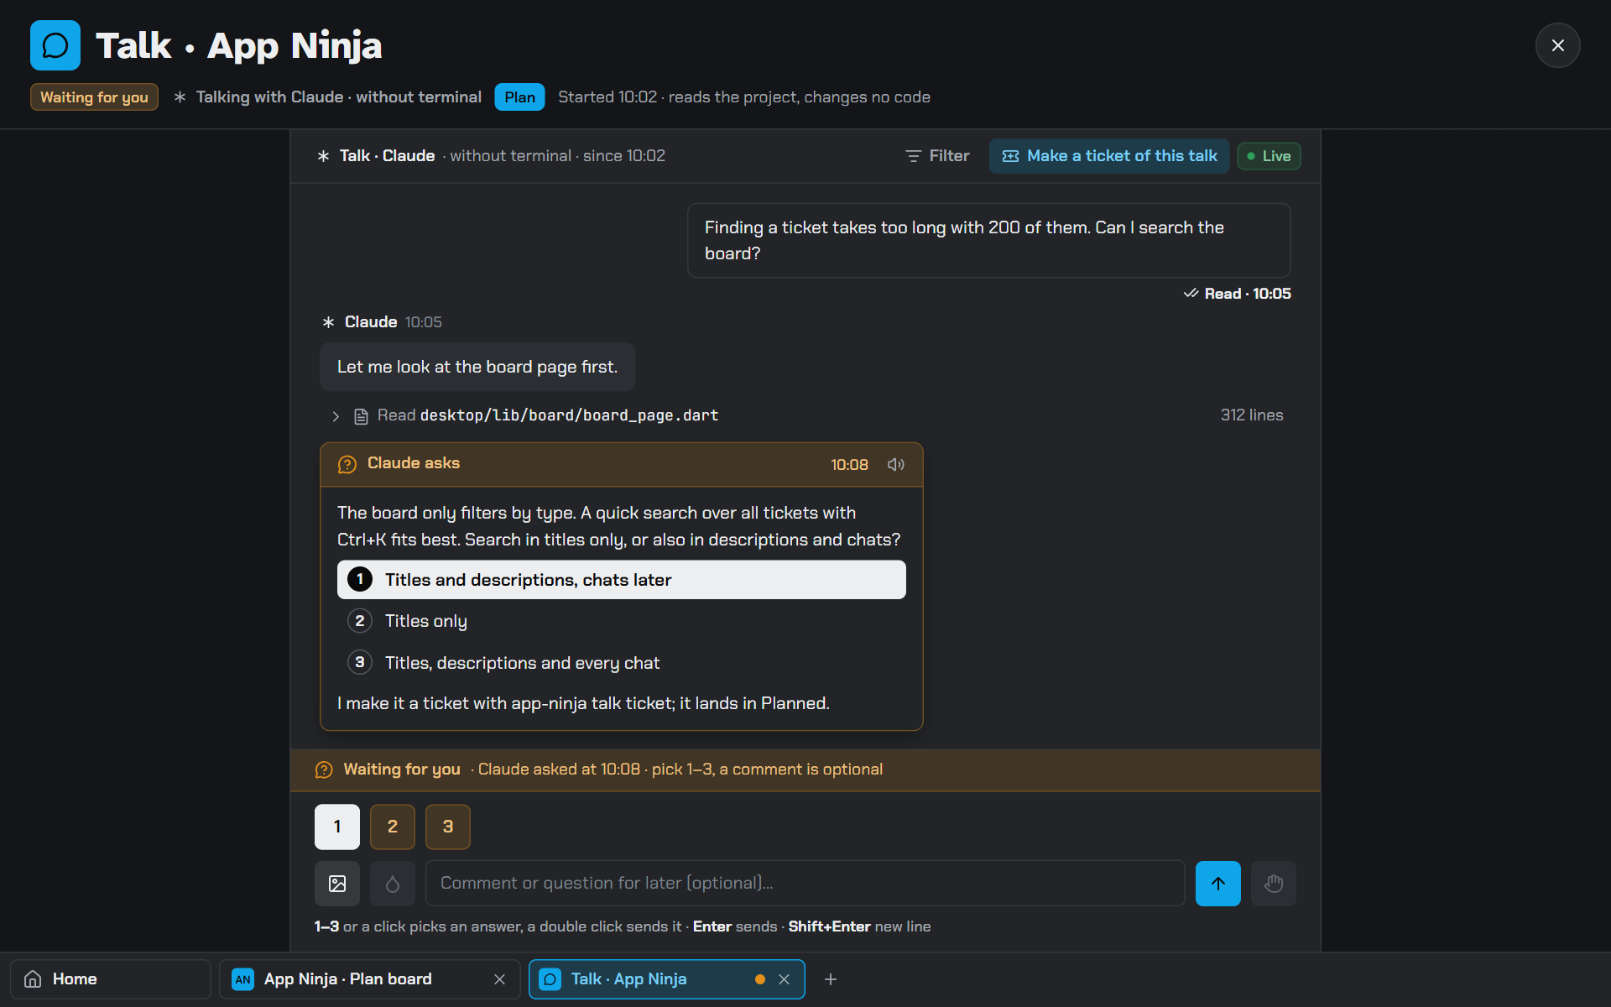Click the asterisk icon in Talk Claude panel header
Viewport: 1611px width, 1007px height.
(324, 156)
